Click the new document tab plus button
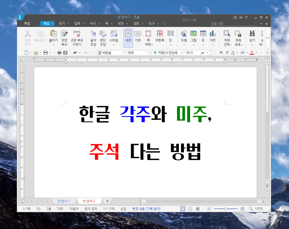This screenshot has height=229, width=289. pyautogui.click(x=107, y=201)
